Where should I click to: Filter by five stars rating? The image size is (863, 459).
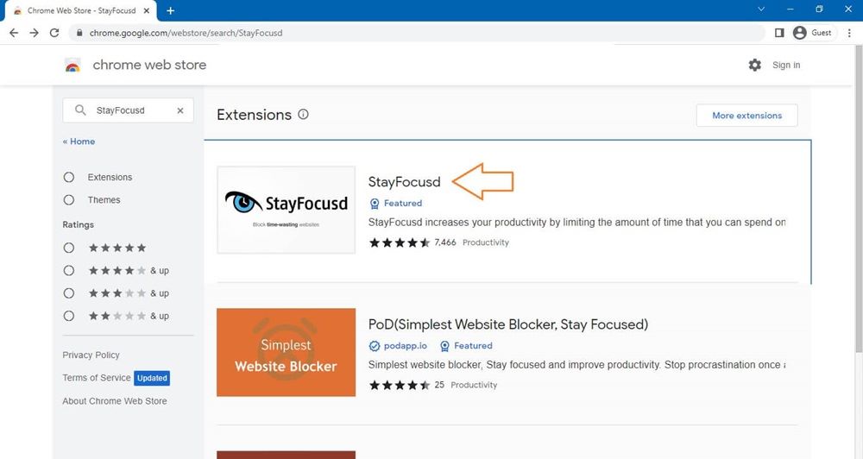pos(69,248)
